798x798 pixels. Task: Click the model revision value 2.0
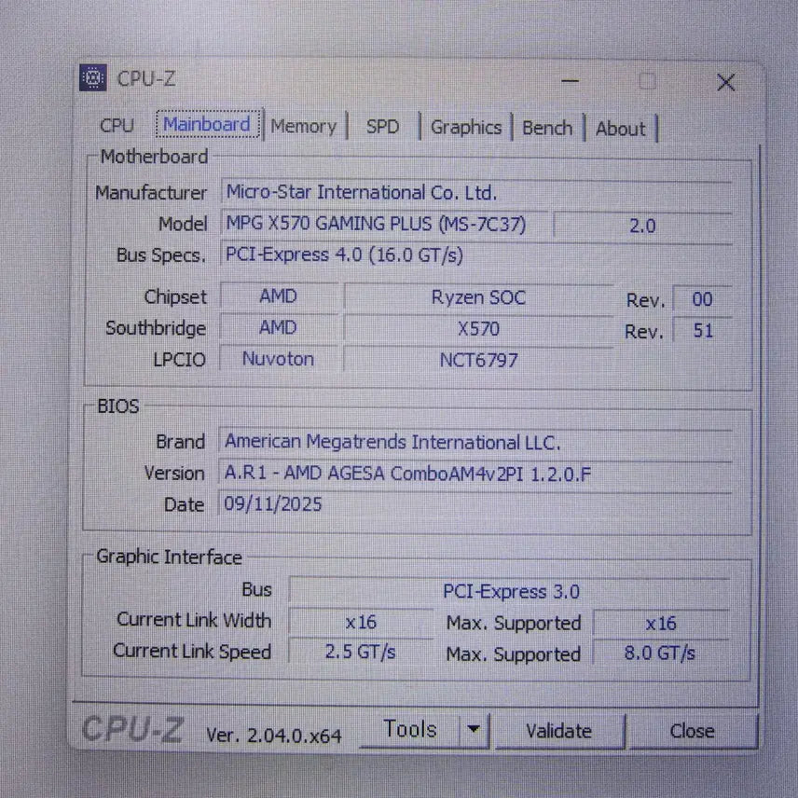pos(642,226)
